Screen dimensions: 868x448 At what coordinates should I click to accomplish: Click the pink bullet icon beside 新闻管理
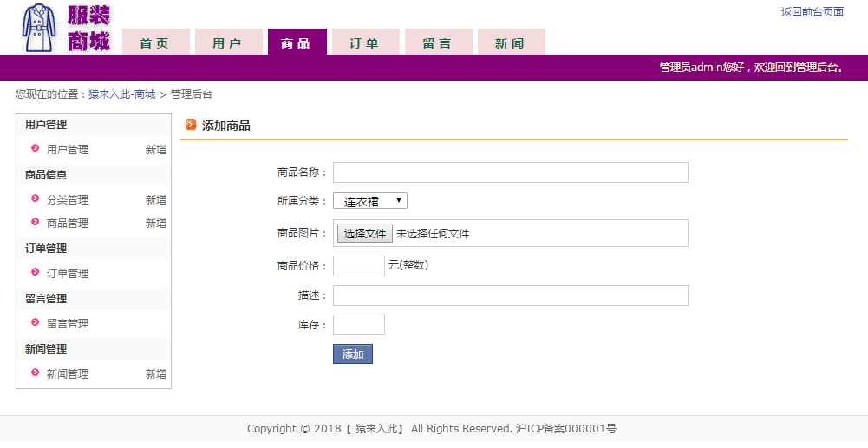(x=36, y=373)
